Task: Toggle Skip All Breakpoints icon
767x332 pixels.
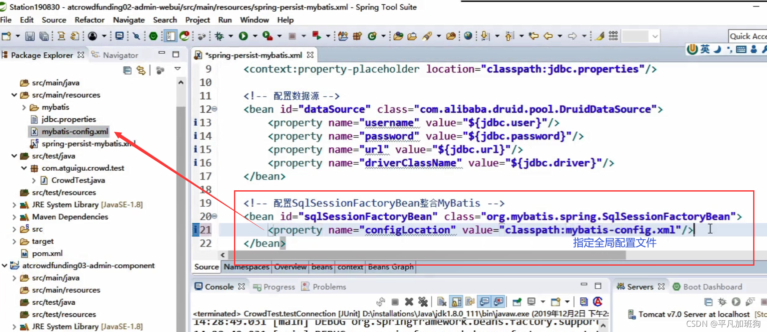Action: point(136,36)
